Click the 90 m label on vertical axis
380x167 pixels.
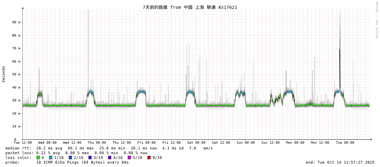click(x=17, y=22)
